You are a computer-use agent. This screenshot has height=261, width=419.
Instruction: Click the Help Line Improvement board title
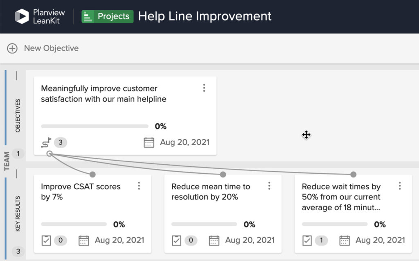point(205,16)
